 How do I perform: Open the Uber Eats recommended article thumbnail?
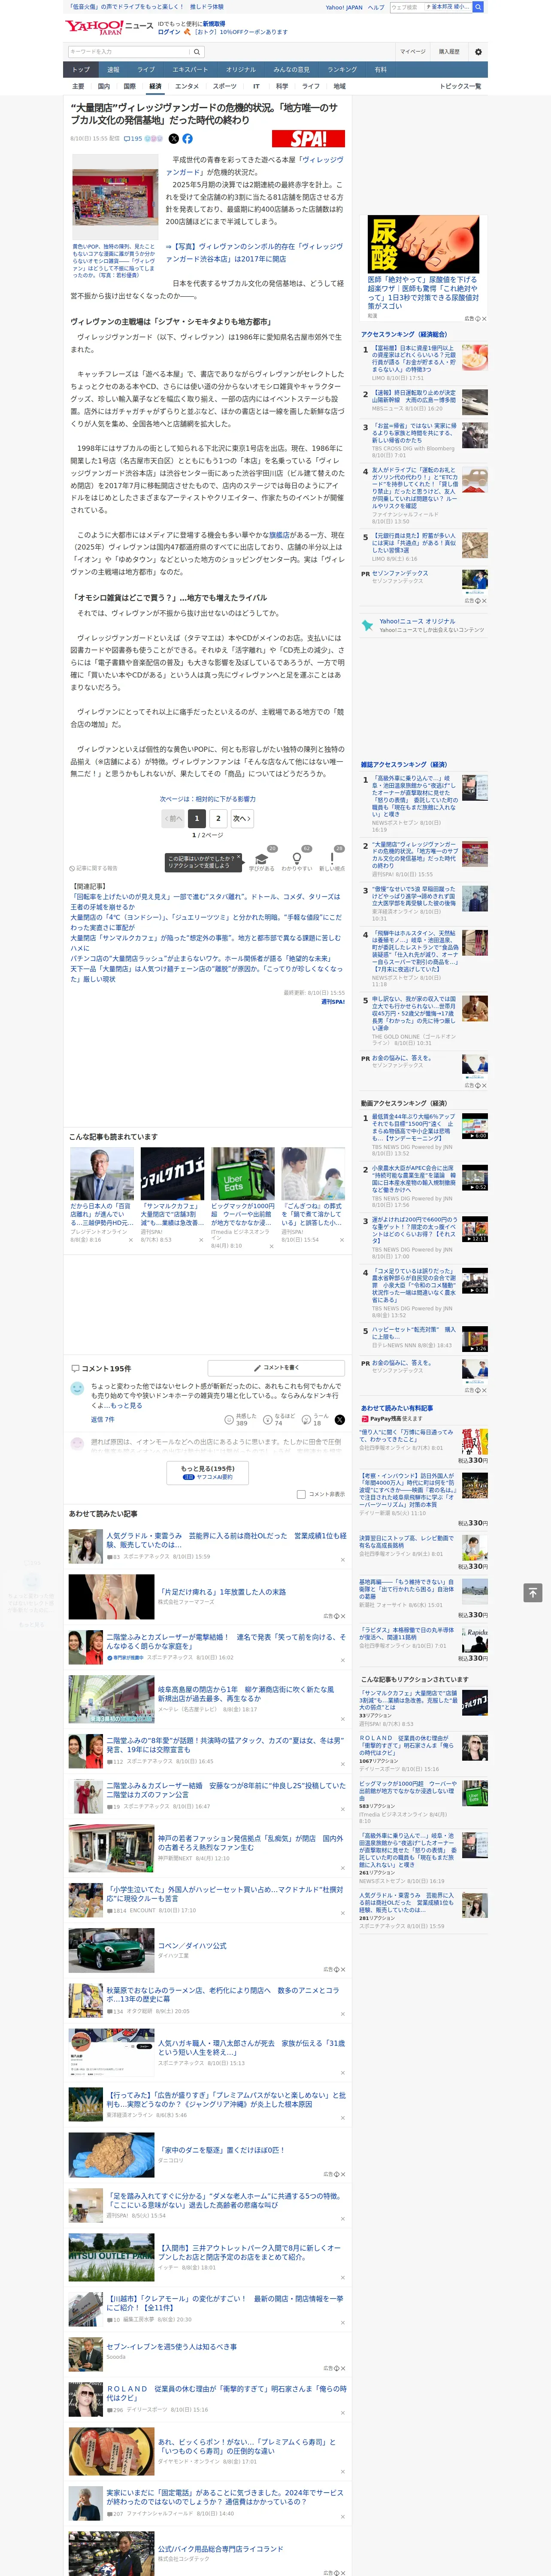coord(242,1173)
